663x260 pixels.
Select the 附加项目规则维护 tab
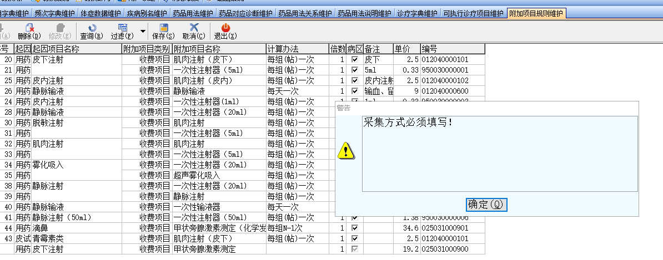click(x=536, y=13)
